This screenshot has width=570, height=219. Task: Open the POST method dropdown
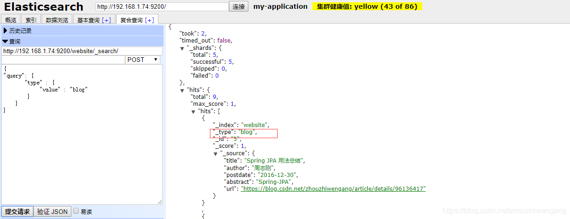(143, 60)
